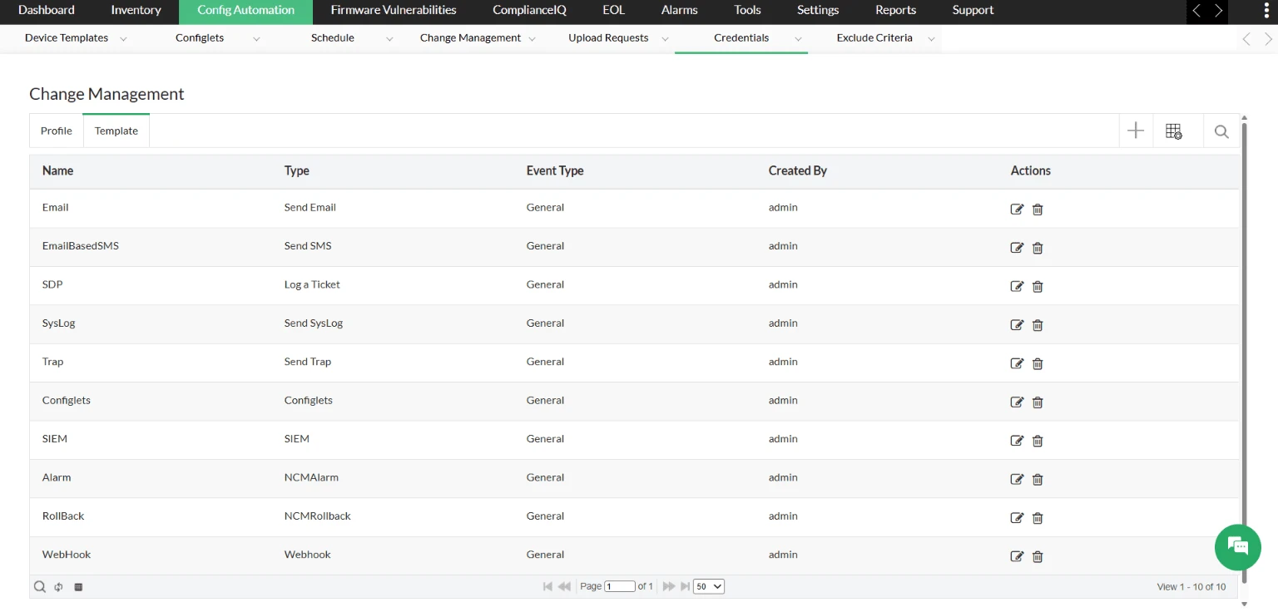This screenshot has height=612, width=1278.
Task: Edit the Email template
Action: click(1017, 210)
